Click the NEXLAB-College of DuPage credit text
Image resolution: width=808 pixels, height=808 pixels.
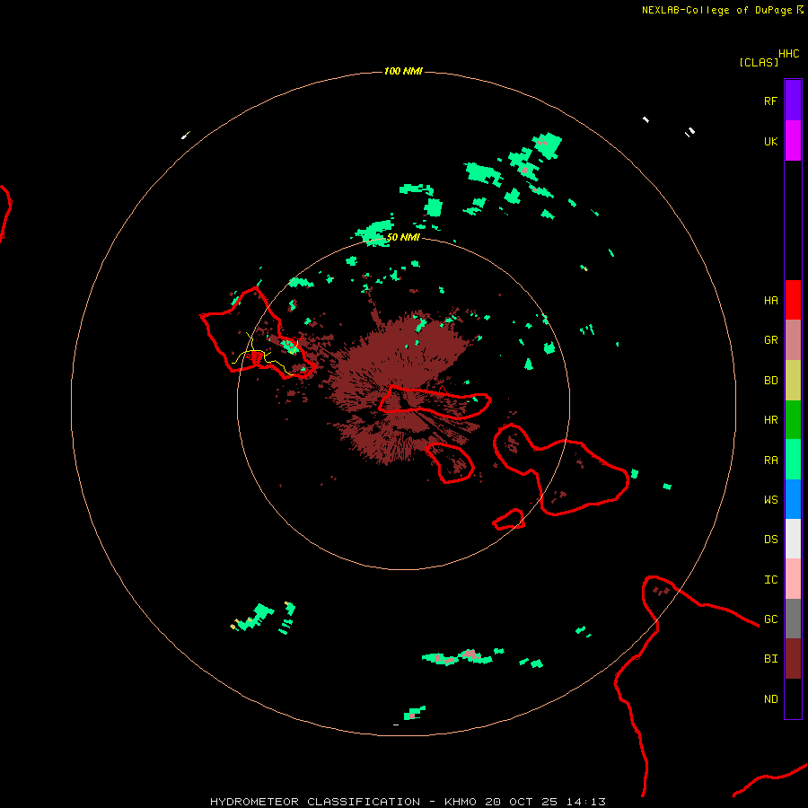[716, 10]
